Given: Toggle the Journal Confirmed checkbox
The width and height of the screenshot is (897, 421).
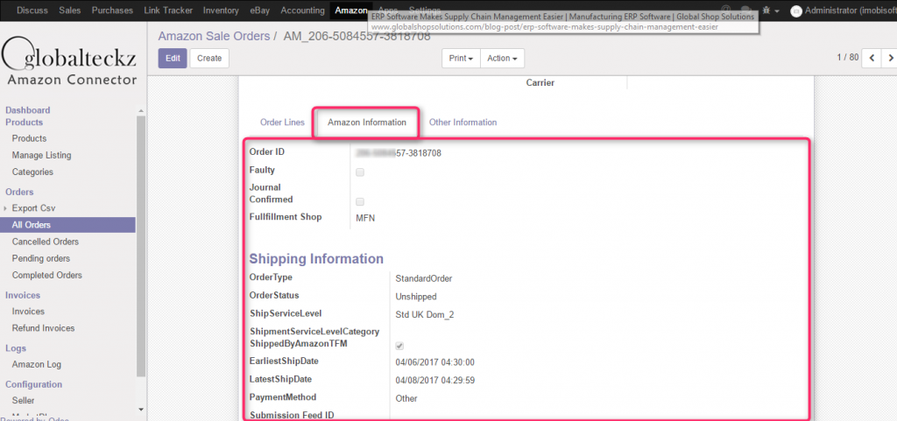Looking at the screenshot, I should point(360,202).
